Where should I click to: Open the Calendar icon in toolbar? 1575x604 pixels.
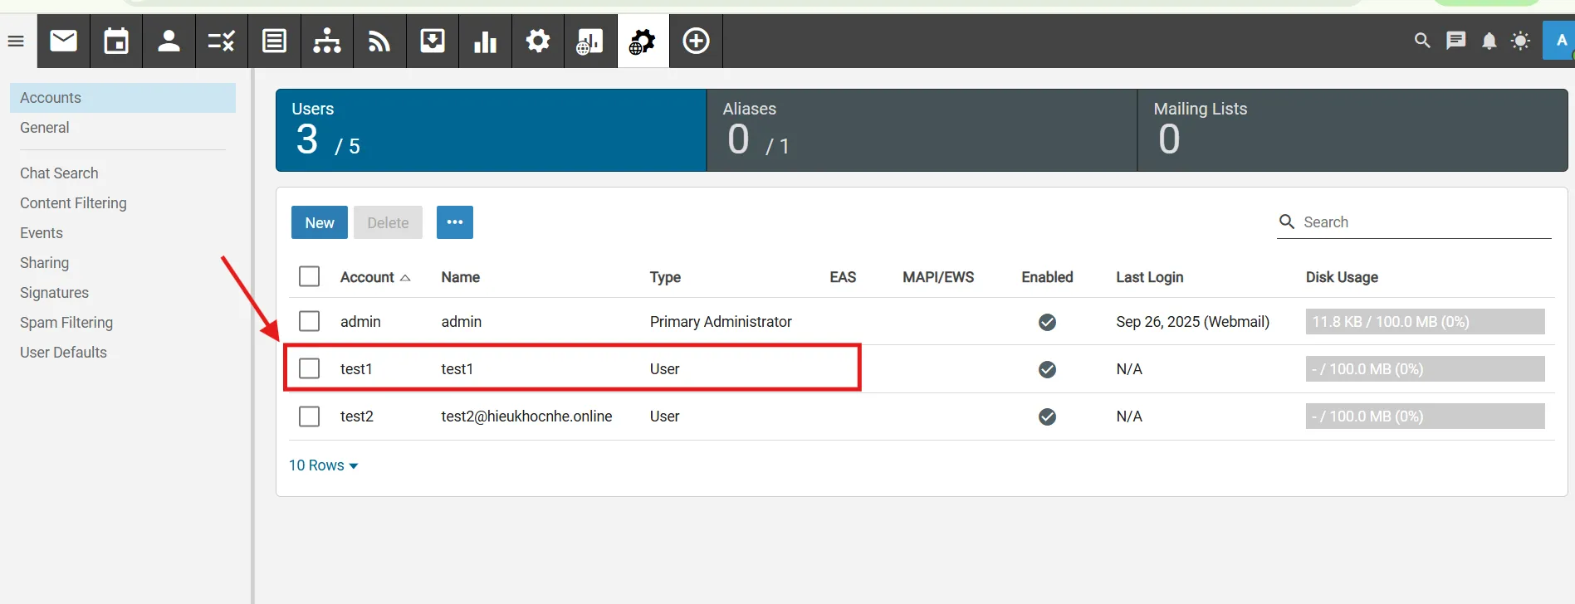click(x=116, y=41)
